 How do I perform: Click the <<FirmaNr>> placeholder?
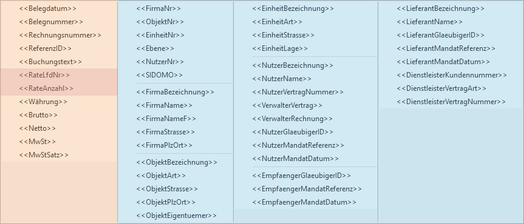[159, 8]
